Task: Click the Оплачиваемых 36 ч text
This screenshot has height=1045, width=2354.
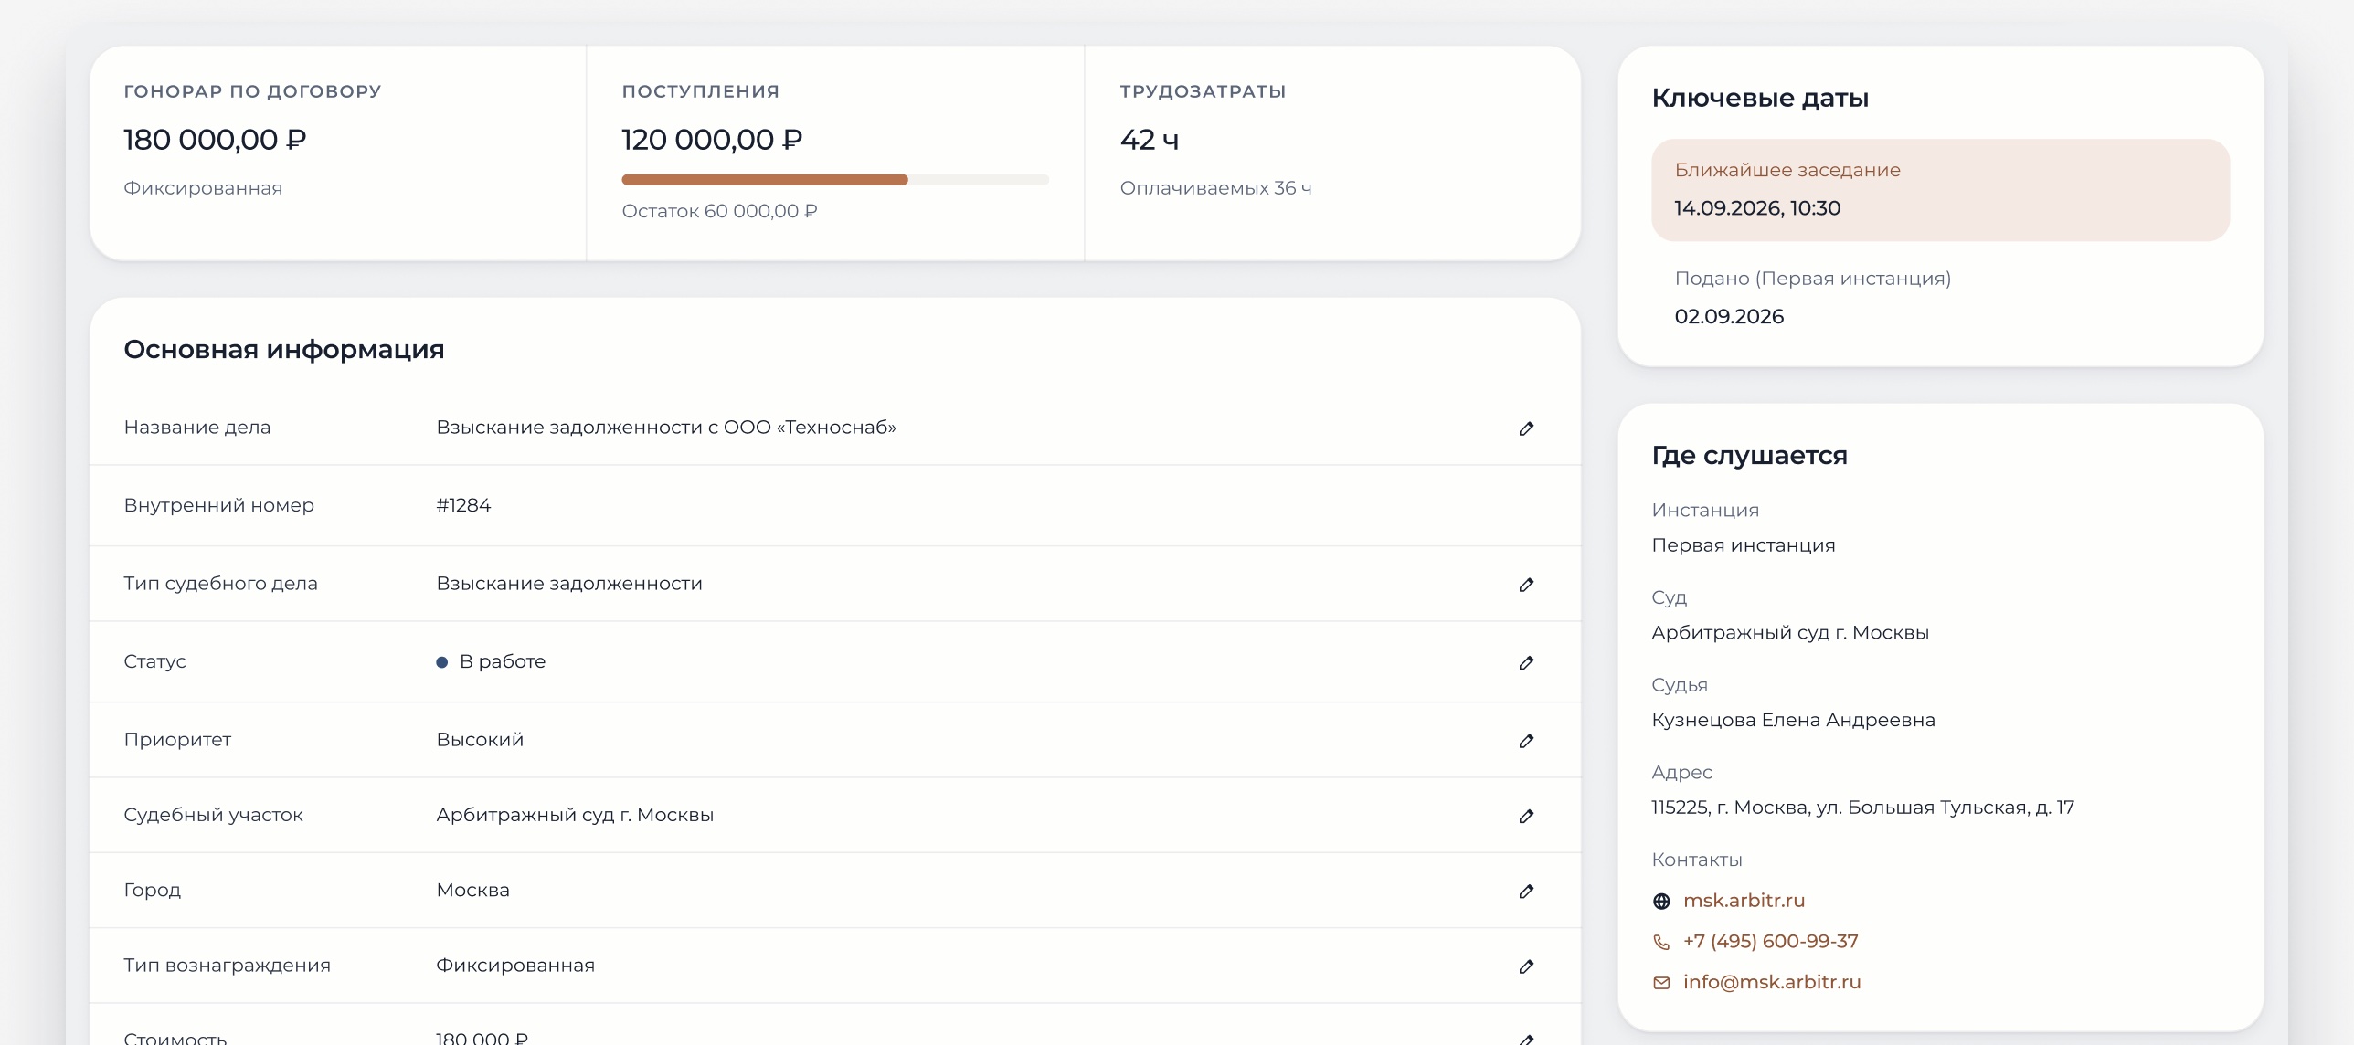Action: click(x=1215, y=188)
